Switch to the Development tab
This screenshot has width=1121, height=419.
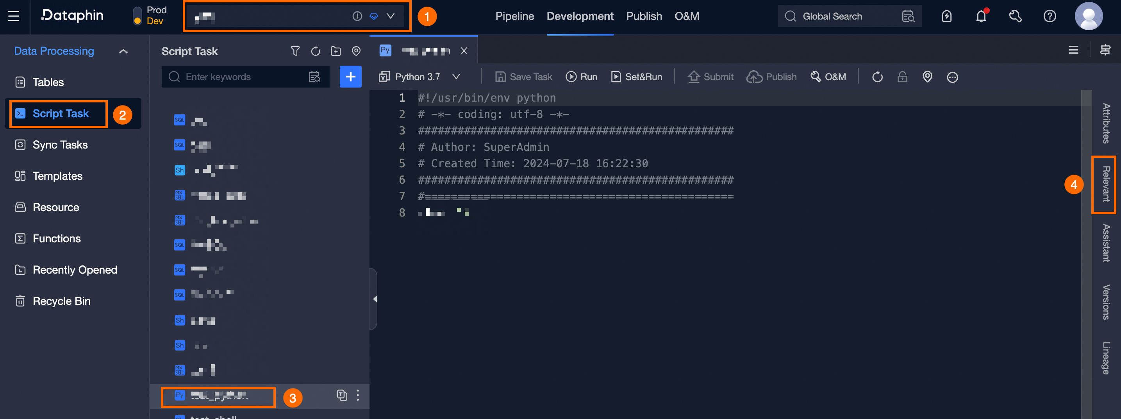580,16
